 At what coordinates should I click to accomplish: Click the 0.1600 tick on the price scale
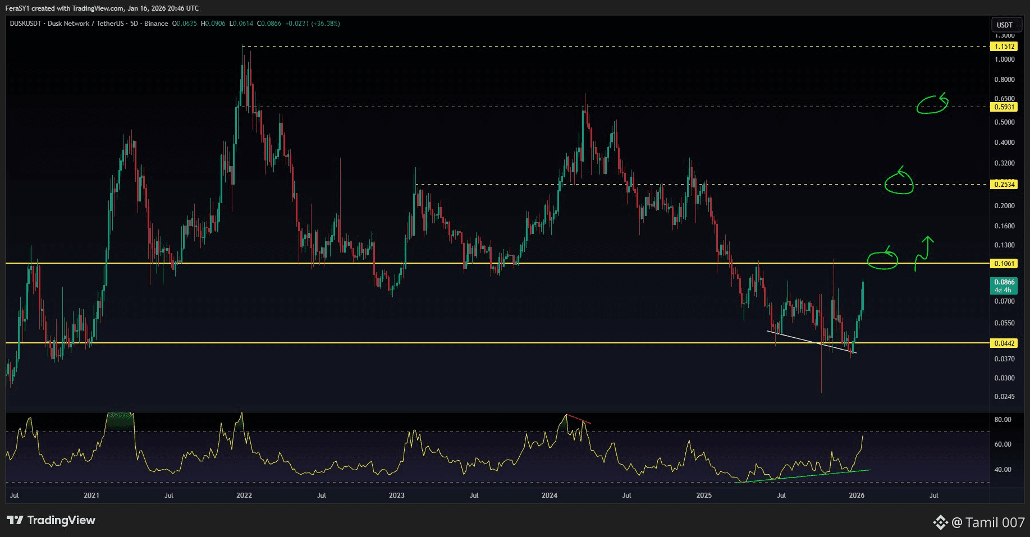pyautogui.click(x=1004, y=226)
